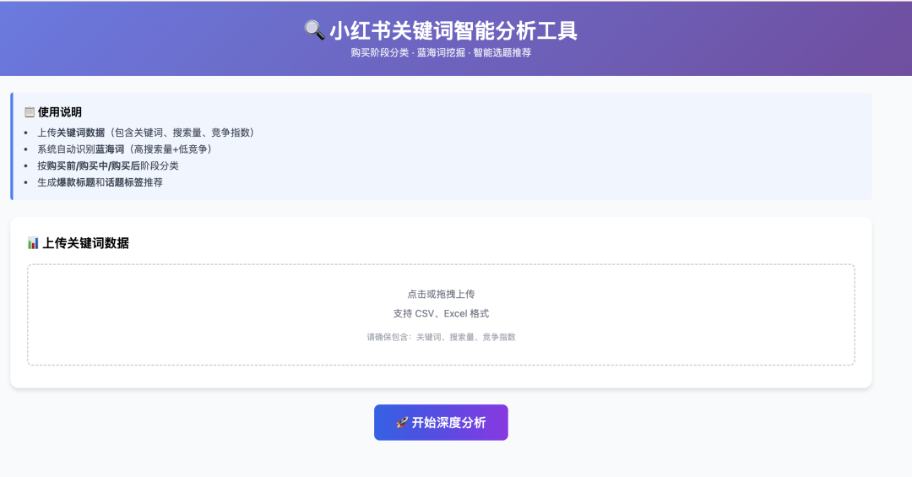
Task: Click the 系统自动识别蓝海词 bullet line
Action: click(x=124, y=149)
